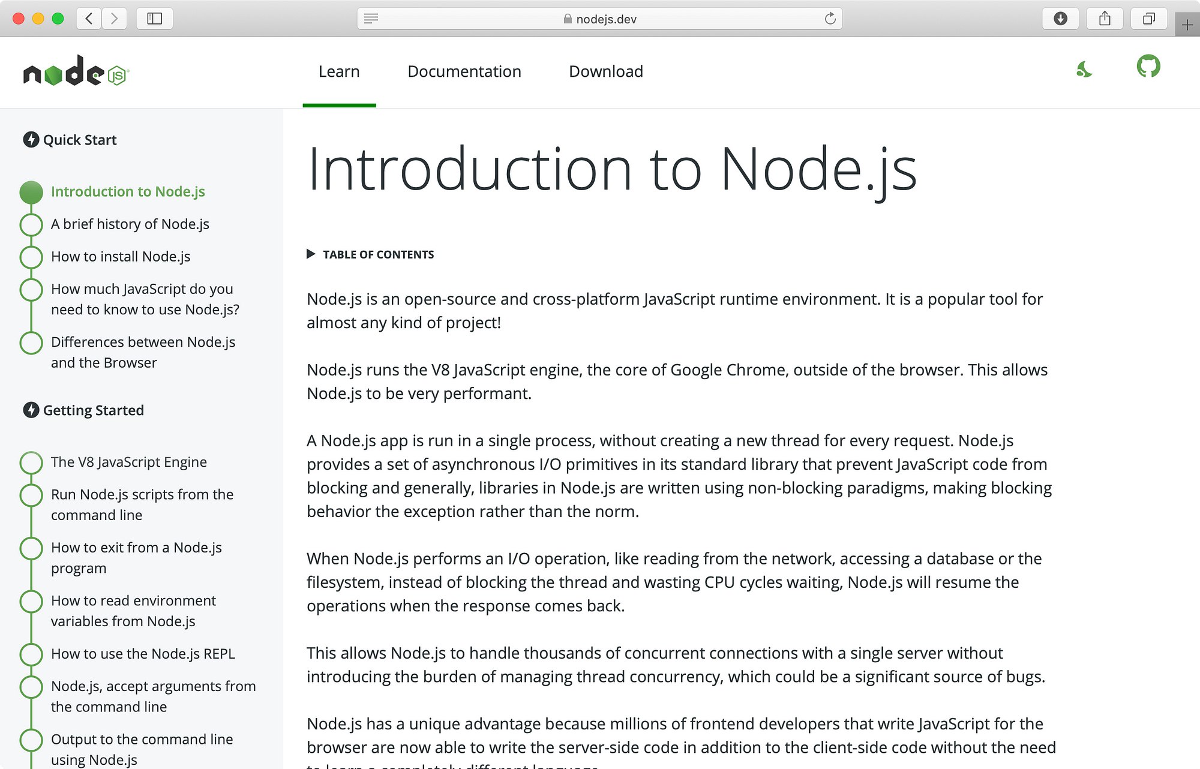The image size is (1200, 769).
Task: Open Safari Reader view icon
Action: (371, 19)
